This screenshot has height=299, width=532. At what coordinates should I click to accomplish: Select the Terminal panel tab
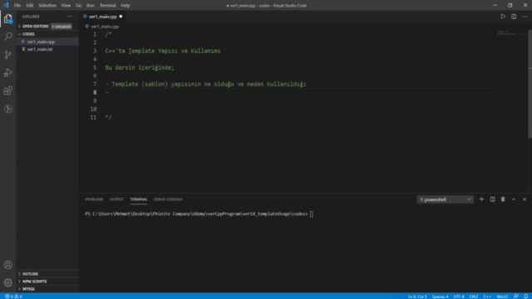[139, 199]
